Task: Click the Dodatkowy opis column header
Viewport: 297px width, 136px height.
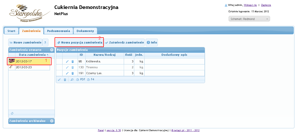Action: pyautogui.click(x=175, y=55)
